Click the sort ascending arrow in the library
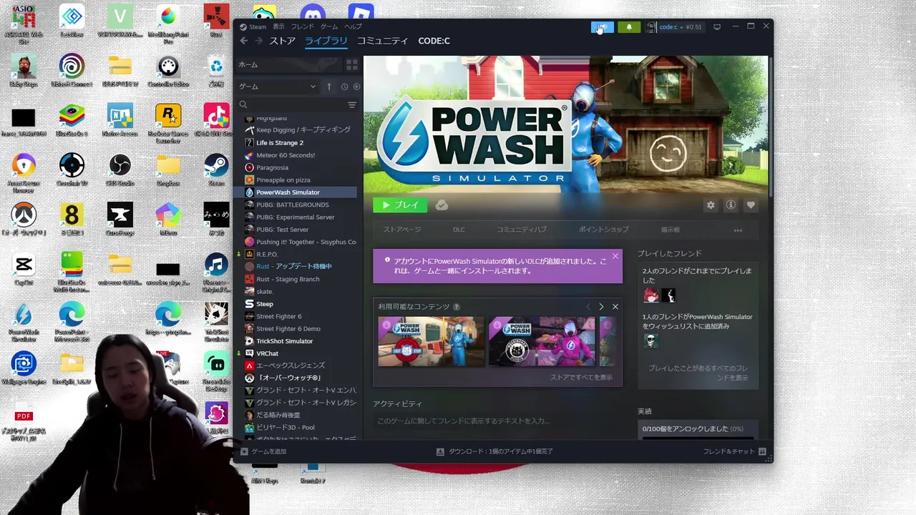 coord(329,87)
